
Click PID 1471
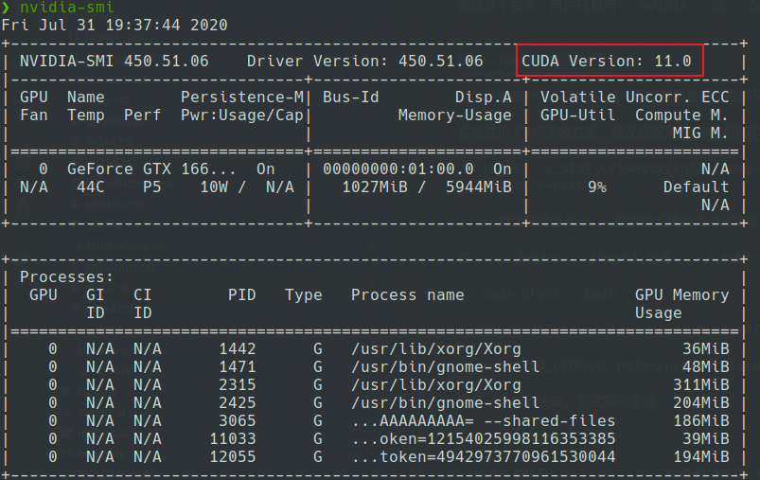click(237, 366)
